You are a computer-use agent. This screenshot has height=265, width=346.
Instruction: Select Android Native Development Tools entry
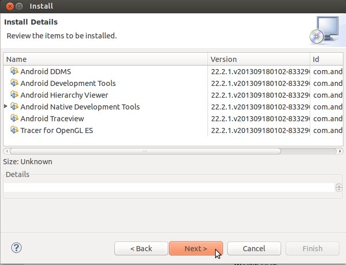[x=80, y=107]
